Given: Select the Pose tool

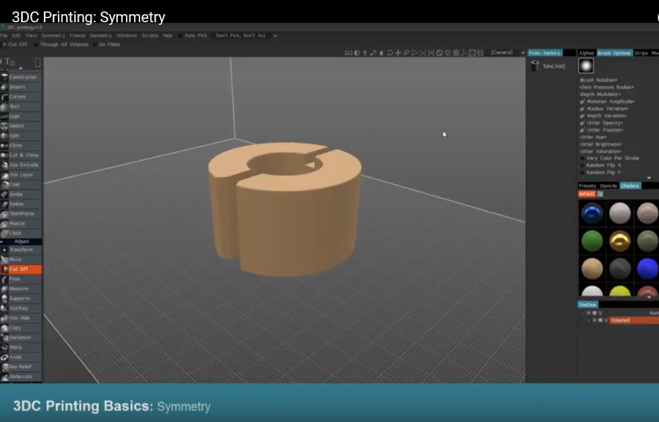Looking at the screenshot, I should click(x=21, y=278).
